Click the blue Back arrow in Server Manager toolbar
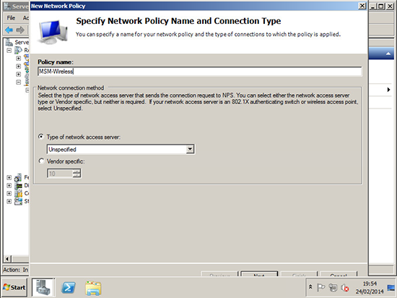 coord(9,30)
